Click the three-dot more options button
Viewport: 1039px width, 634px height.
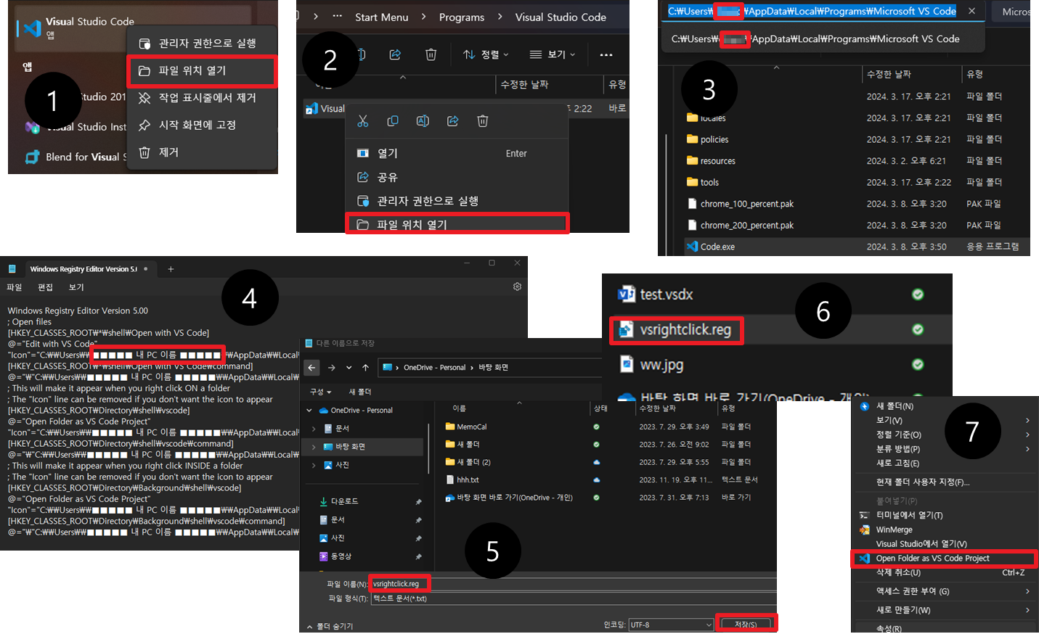click(606, 54)
